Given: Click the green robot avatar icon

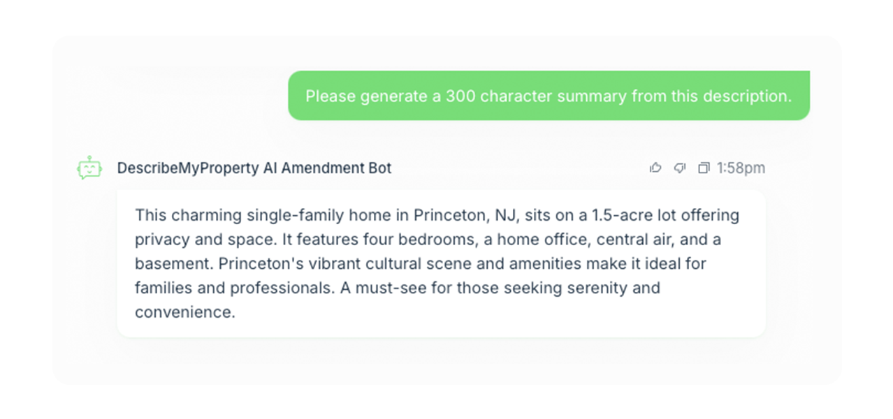Looking at the screenshot, I should tap(89, 168).
